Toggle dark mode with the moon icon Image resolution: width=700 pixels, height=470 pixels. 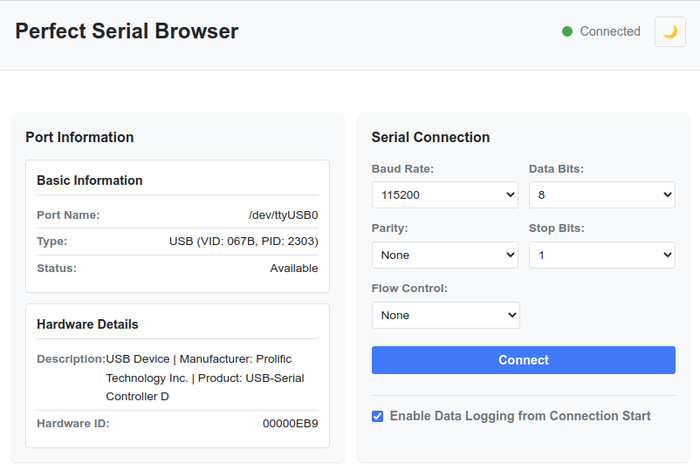pyautogui.click(x=669, y=31)
